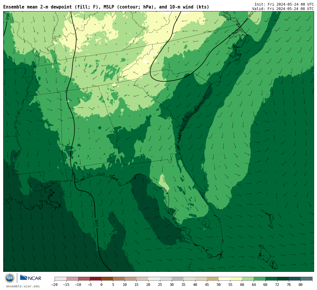Click the colorbar label 55

pos(230,284)
